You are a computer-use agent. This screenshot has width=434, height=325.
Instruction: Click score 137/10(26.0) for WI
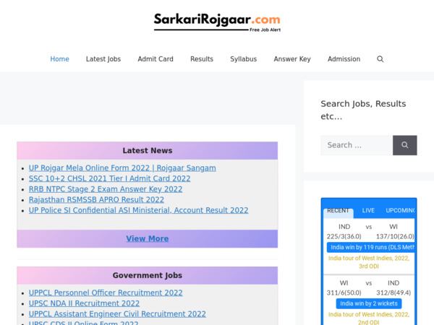[395, 237]
